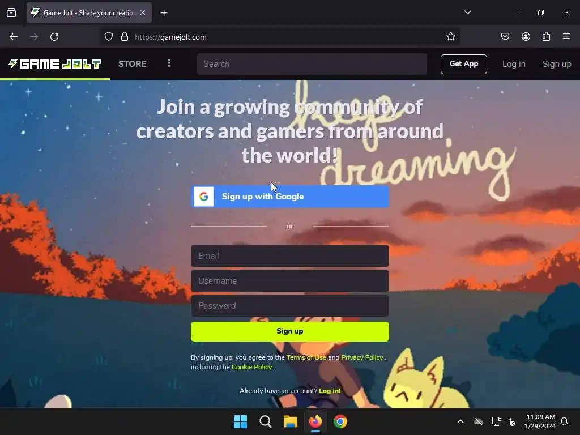Open the tracking protection shield icon

(108, 37)
